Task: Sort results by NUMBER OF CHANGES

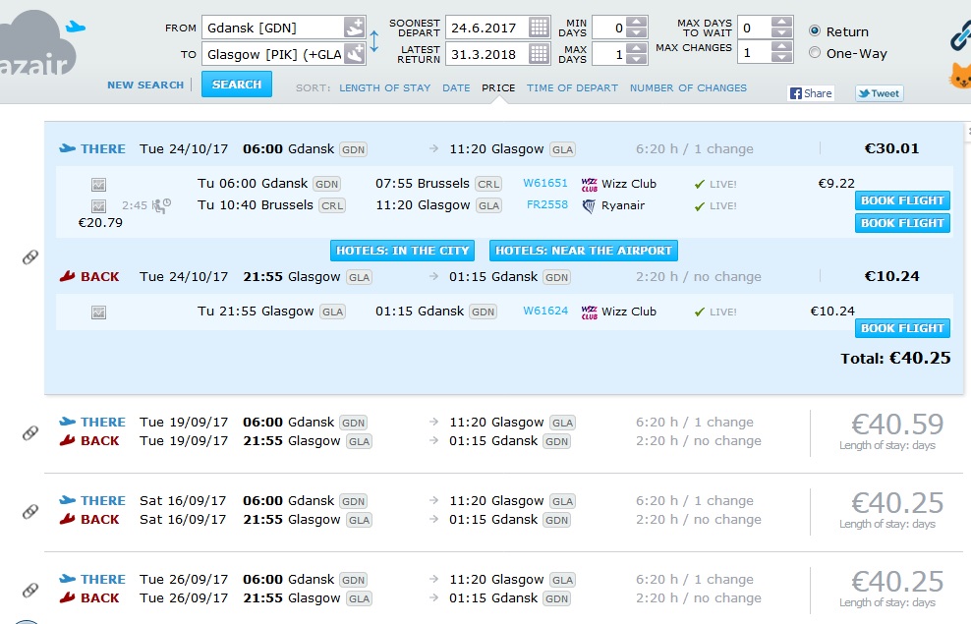Action: coord(688,87)
